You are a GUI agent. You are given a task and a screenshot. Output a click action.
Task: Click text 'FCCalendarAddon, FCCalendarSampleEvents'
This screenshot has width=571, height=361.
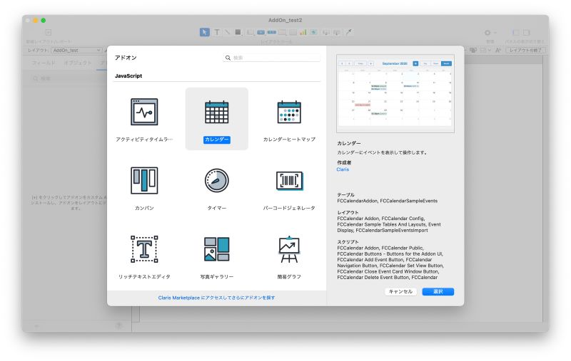pos(388,201)
